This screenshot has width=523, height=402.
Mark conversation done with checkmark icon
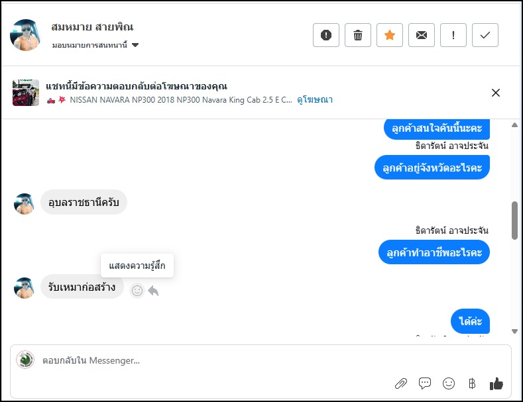coord(485,36)
